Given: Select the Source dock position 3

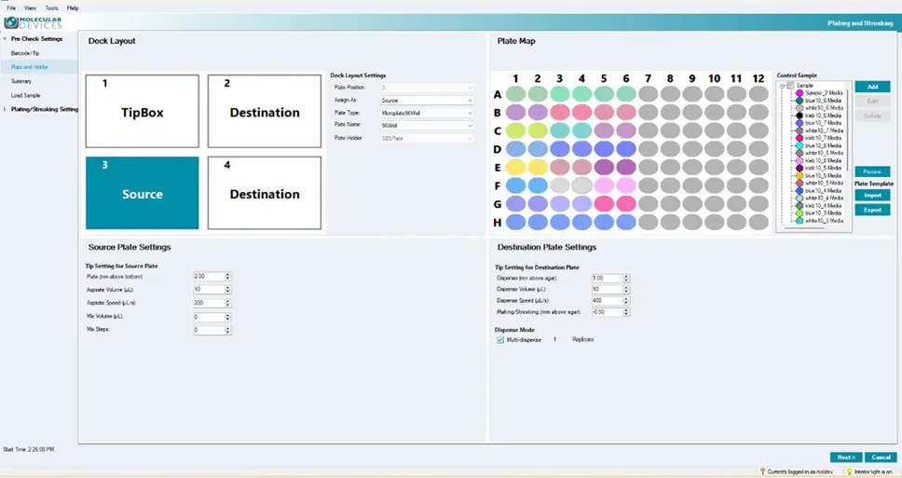Looking at the screenshot, I should point(142,193).
